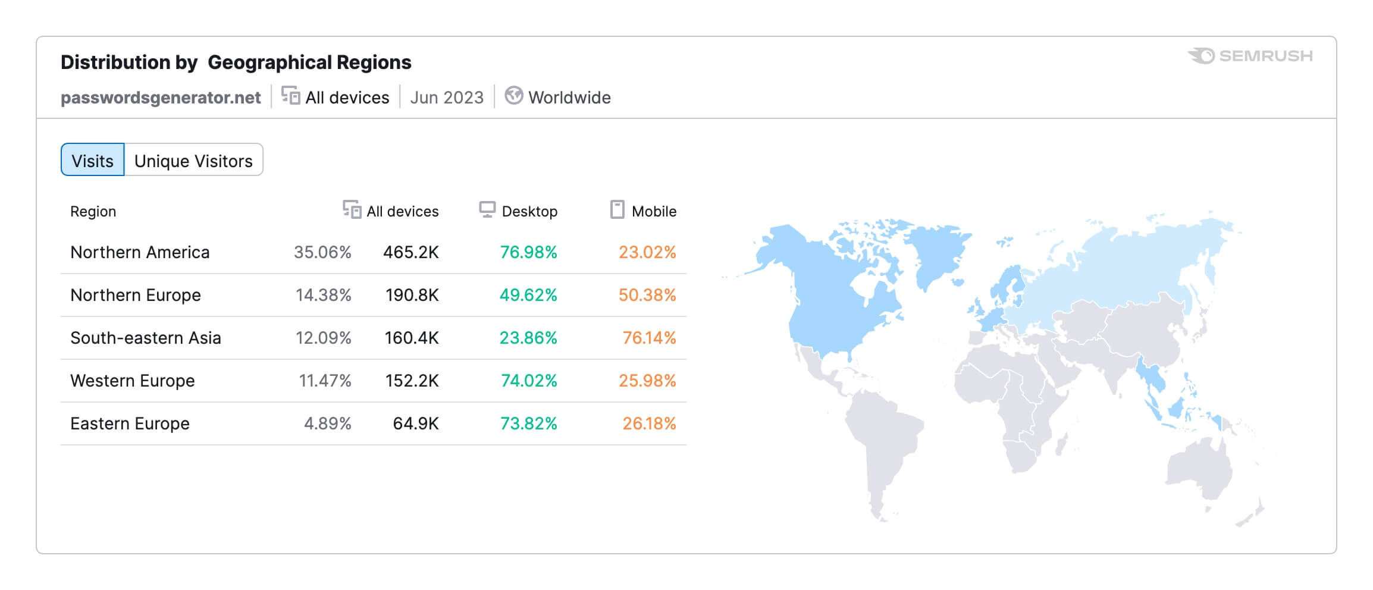Click All devices label in subtitle
Viewport: 1373px width, 590px height.
[347, 98]
